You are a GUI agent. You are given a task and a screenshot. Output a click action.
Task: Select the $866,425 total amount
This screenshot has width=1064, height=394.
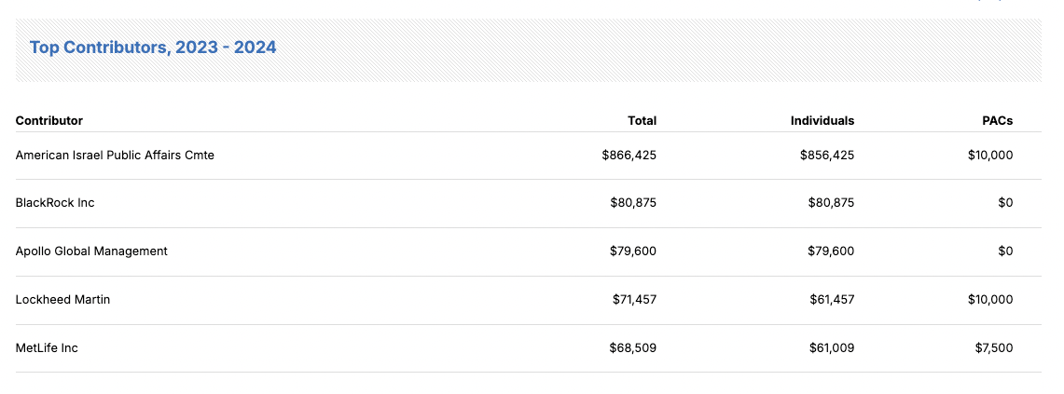629,156
